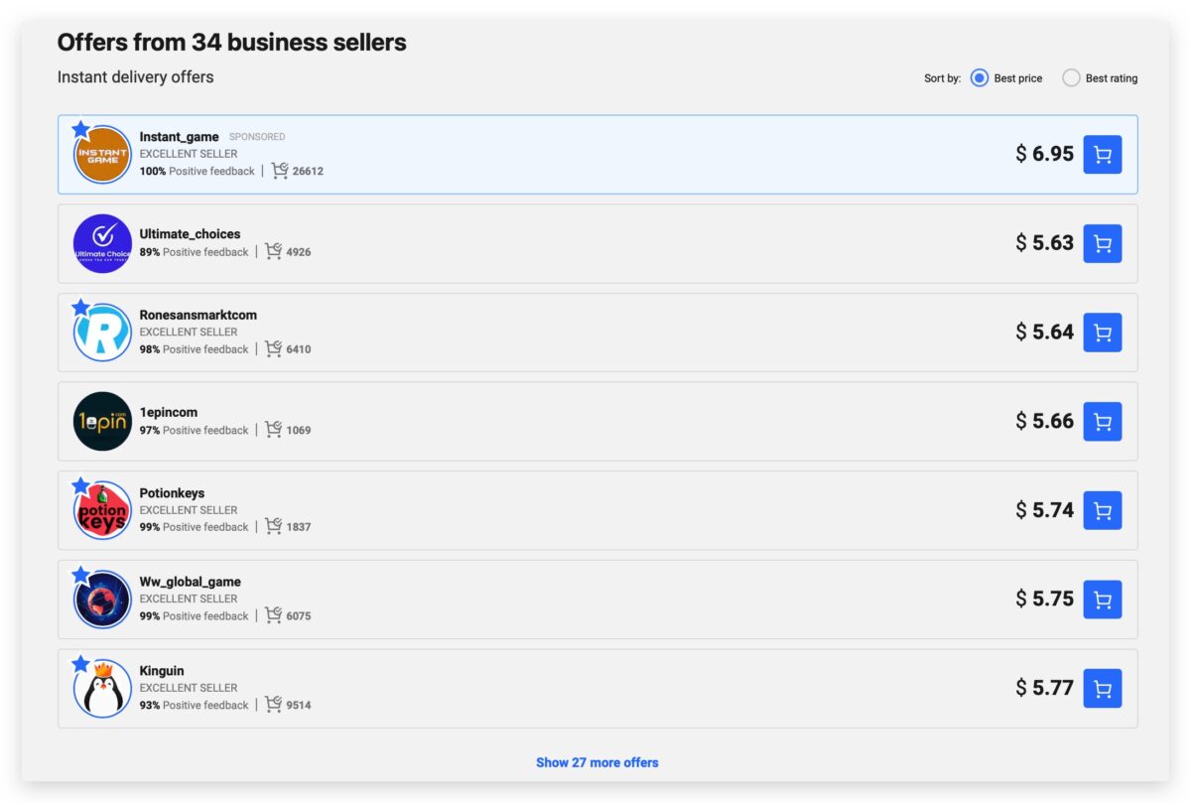
Task: Click Offers from 34 business sellers heading
Action: (231, 43)
